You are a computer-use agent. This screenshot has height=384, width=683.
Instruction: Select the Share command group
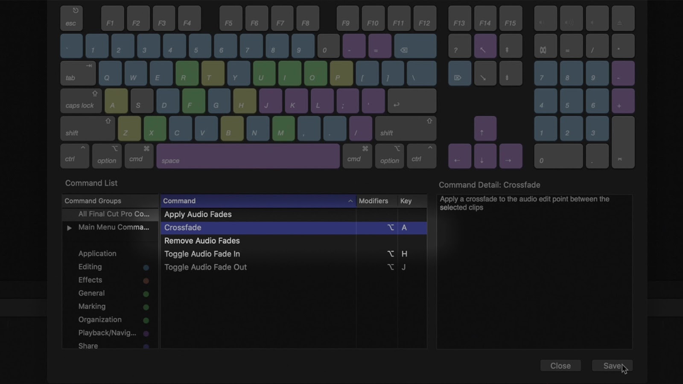(x=88, y=346)
